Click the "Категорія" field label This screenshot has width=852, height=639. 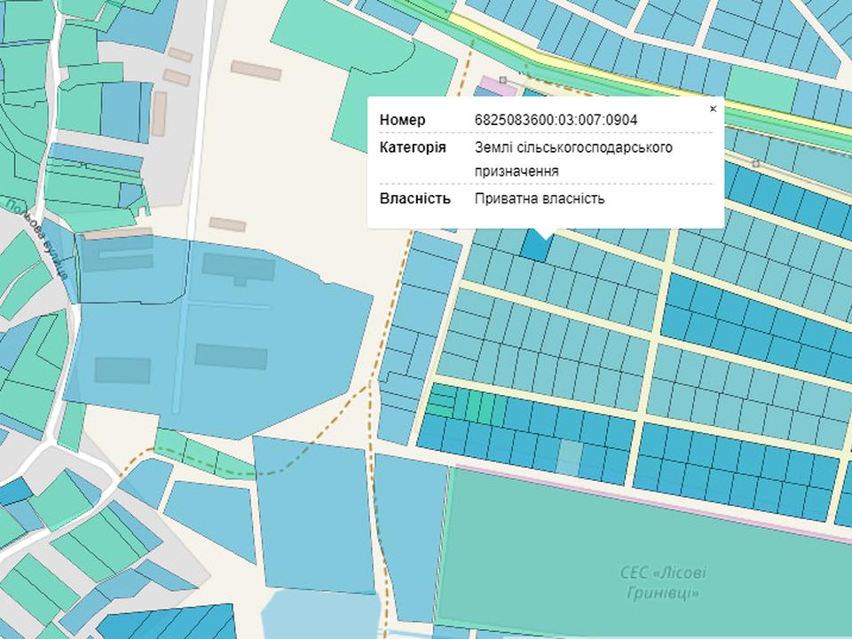coord(413,146)
